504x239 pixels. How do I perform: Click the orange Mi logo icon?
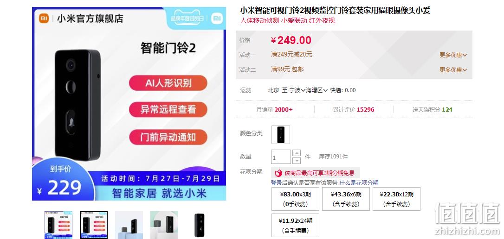pos(44,18)
